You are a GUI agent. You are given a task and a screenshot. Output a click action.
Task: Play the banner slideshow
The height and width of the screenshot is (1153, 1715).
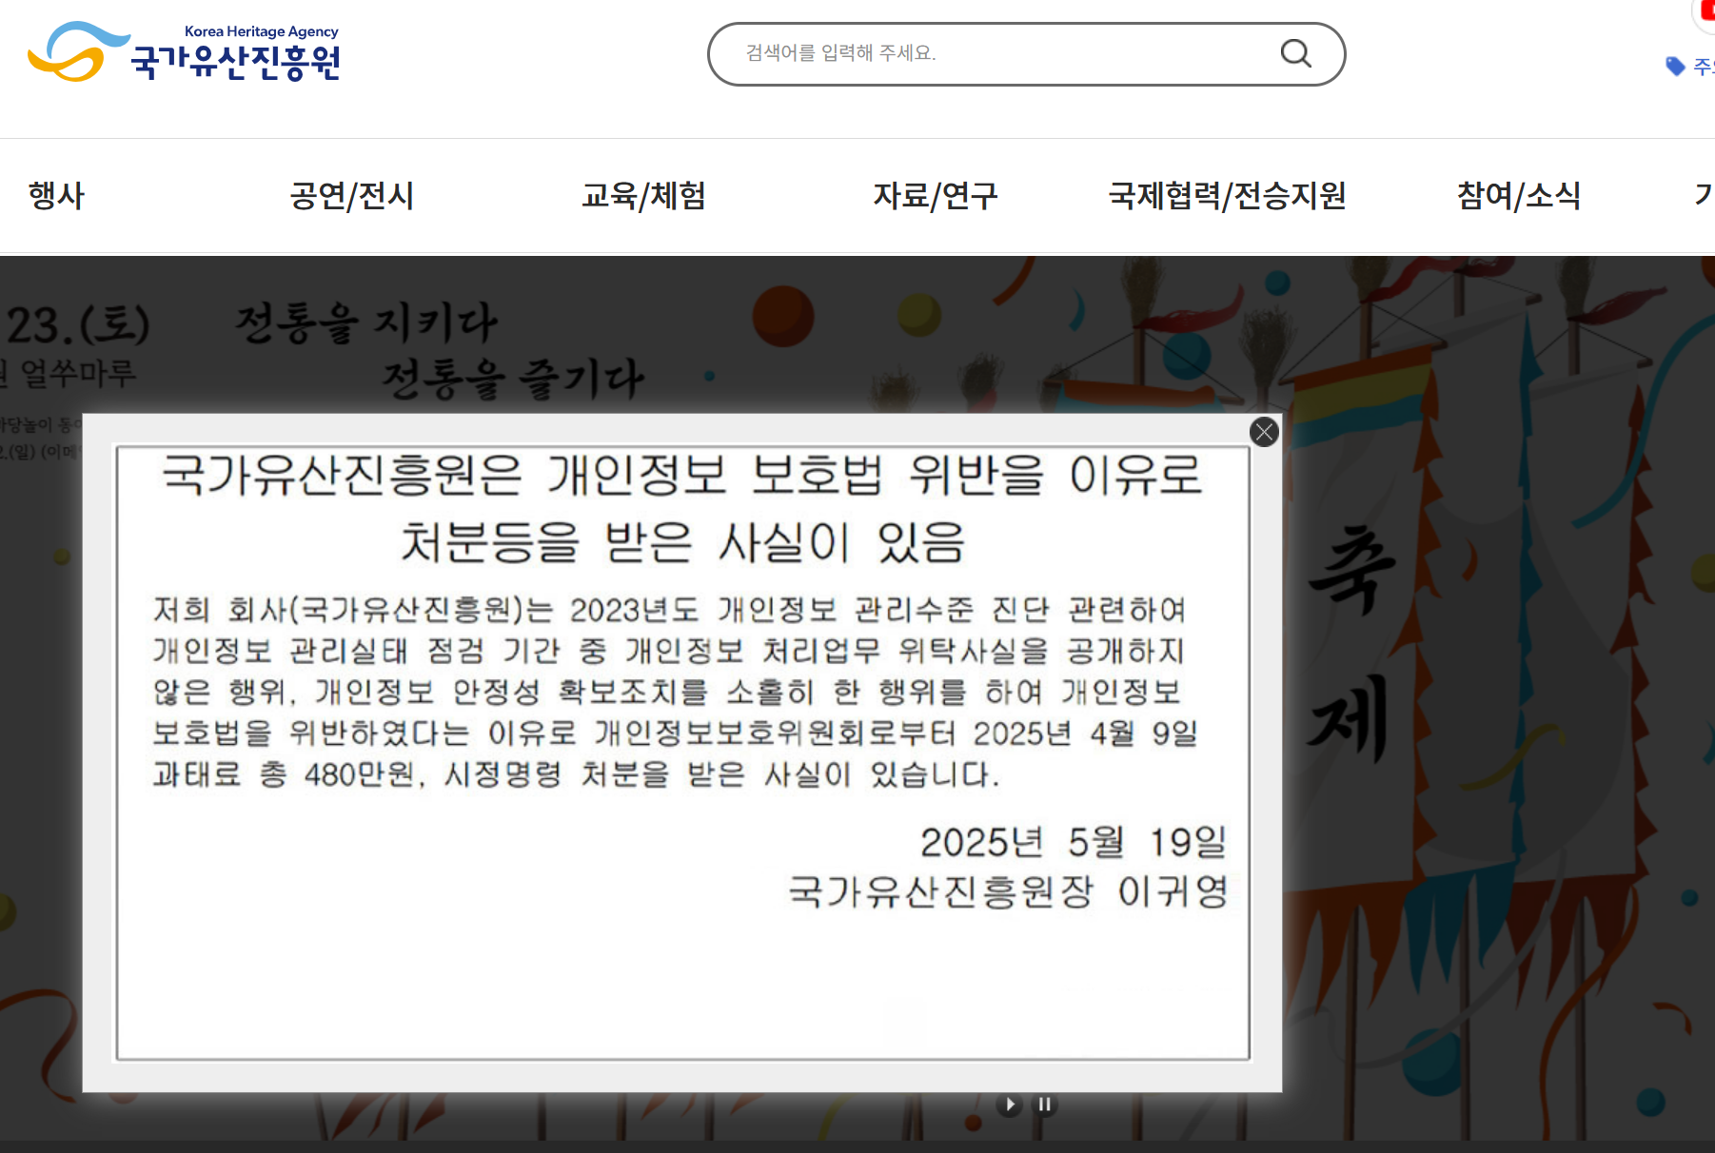[x=1010, y=1104]
